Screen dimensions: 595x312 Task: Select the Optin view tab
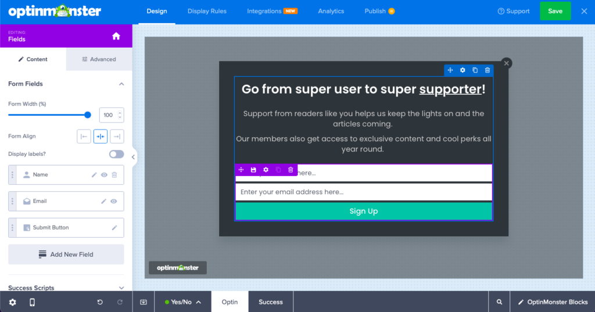[x=230, y=302]
